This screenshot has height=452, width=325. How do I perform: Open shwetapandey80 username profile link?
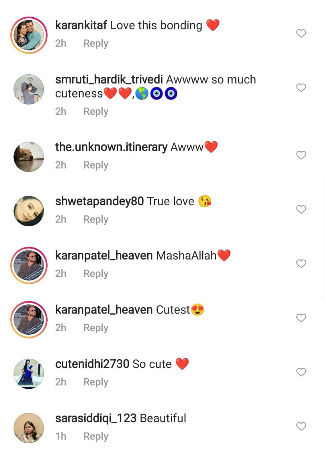pos(100,201)
